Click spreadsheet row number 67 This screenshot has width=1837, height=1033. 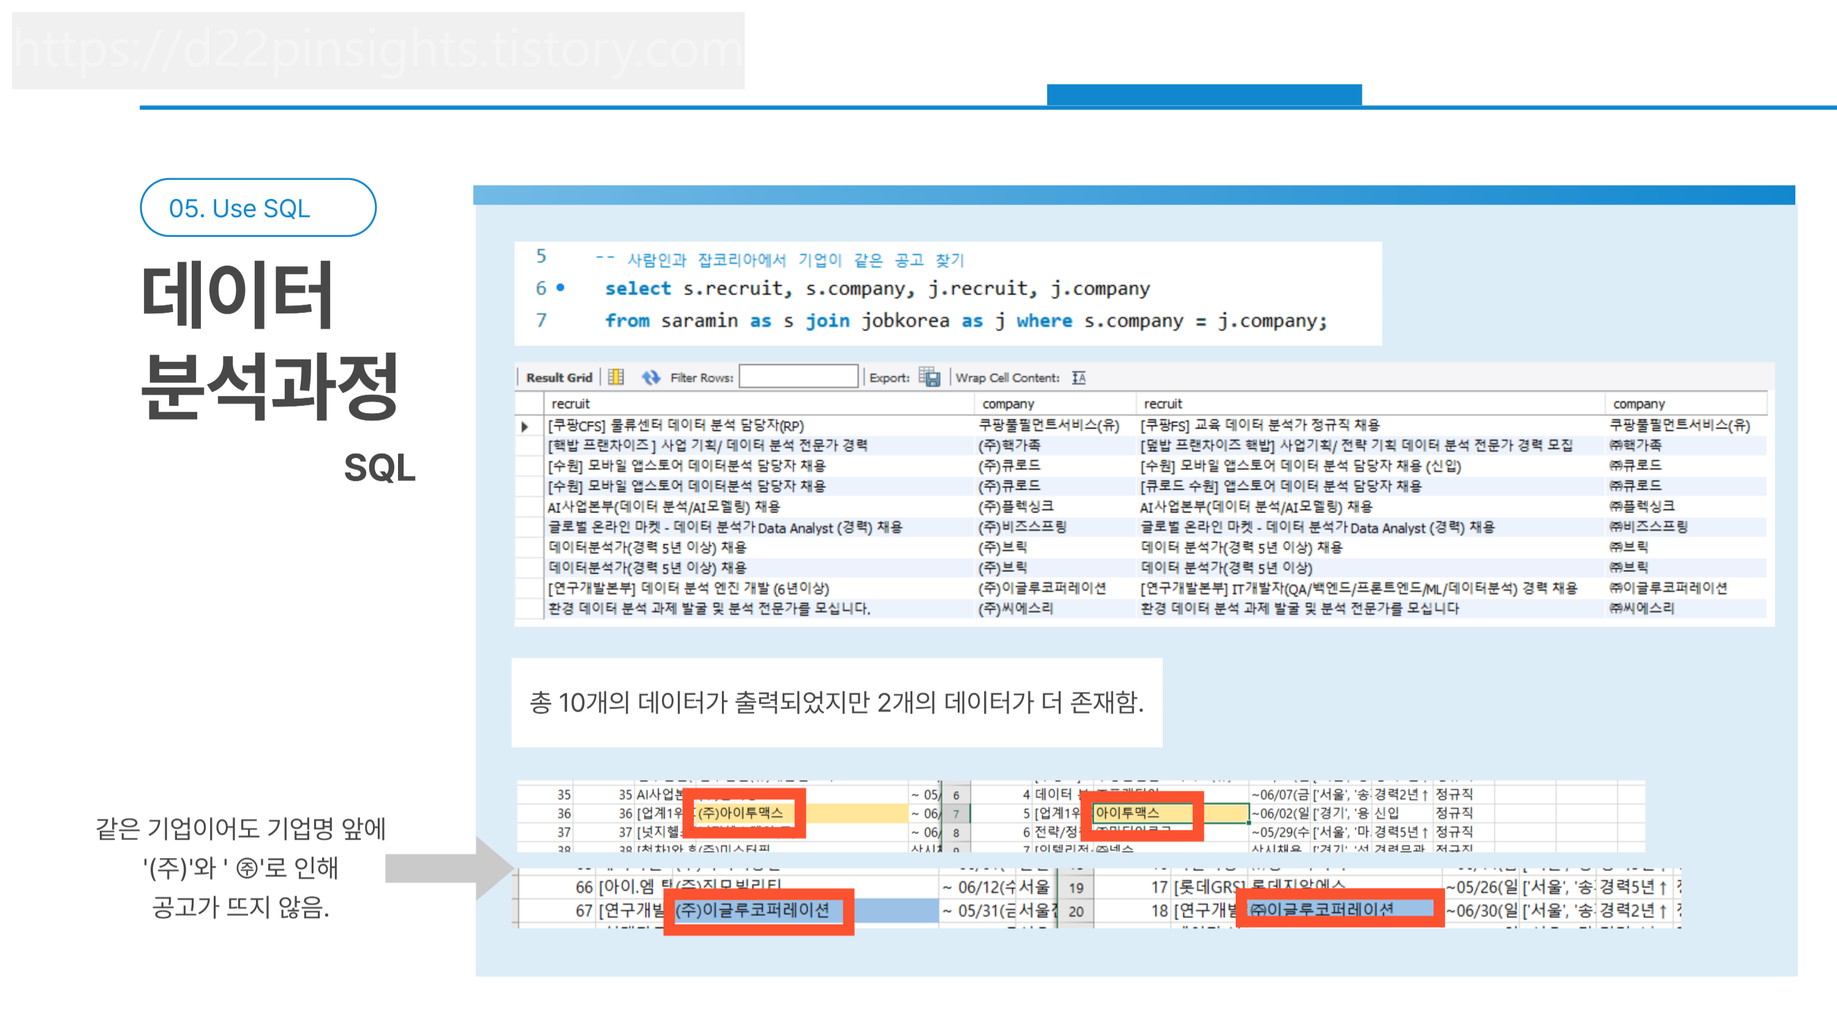584,911
